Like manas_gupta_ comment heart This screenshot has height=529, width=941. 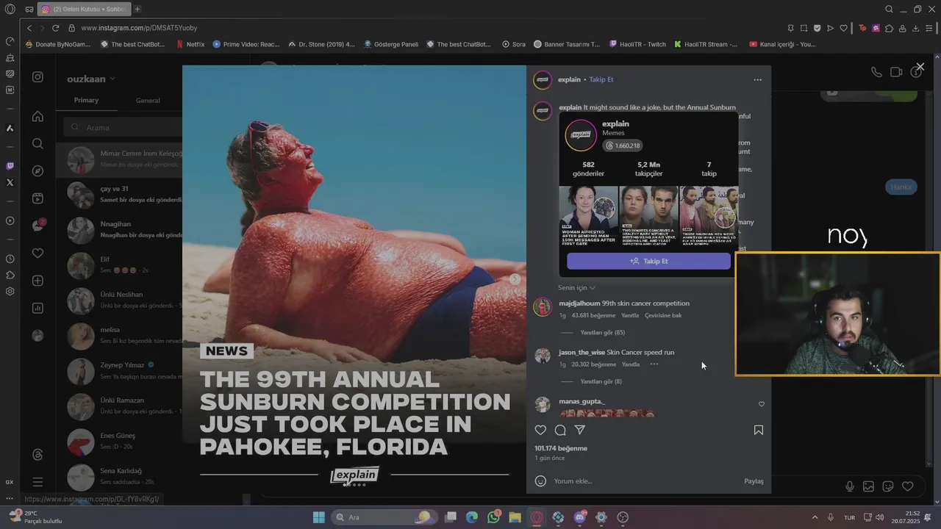[x=761, y=404]
